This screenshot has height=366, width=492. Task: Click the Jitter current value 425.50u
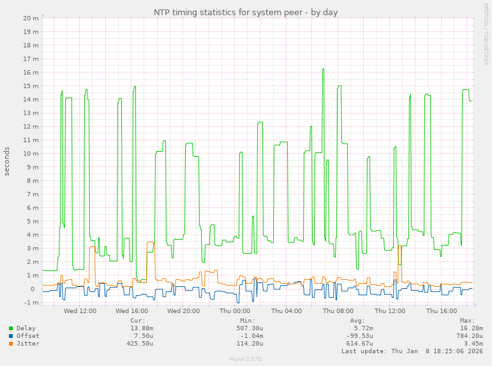coord(140,344)
